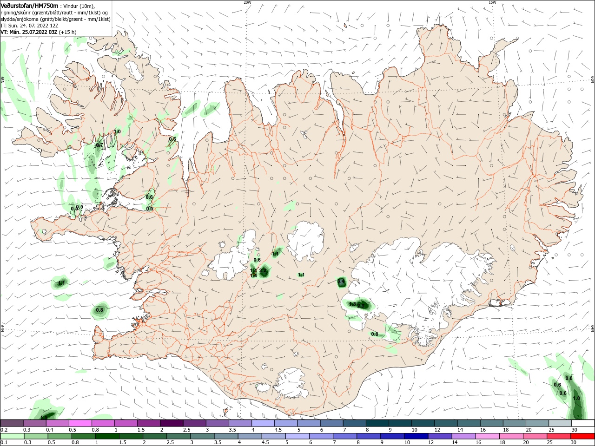Pick the palest green bottom-row swatch between 0.1 and 0.3
595x446 pixels.
click(x=12, y=436)
